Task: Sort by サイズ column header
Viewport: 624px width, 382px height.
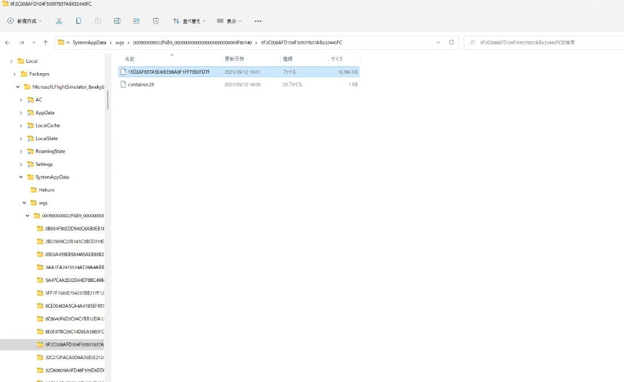Action: (337, 59)
